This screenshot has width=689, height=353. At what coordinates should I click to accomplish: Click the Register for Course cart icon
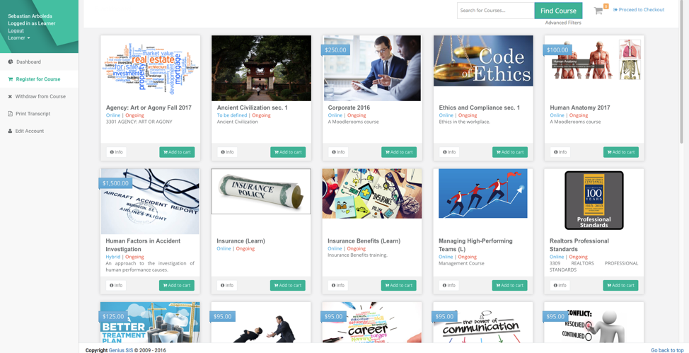point(11,79)
